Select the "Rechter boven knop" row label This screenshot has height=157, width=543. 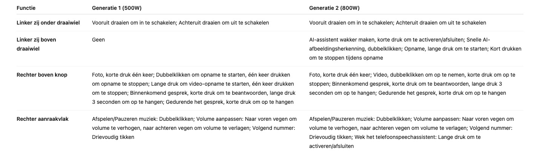[x=42, y=75]
